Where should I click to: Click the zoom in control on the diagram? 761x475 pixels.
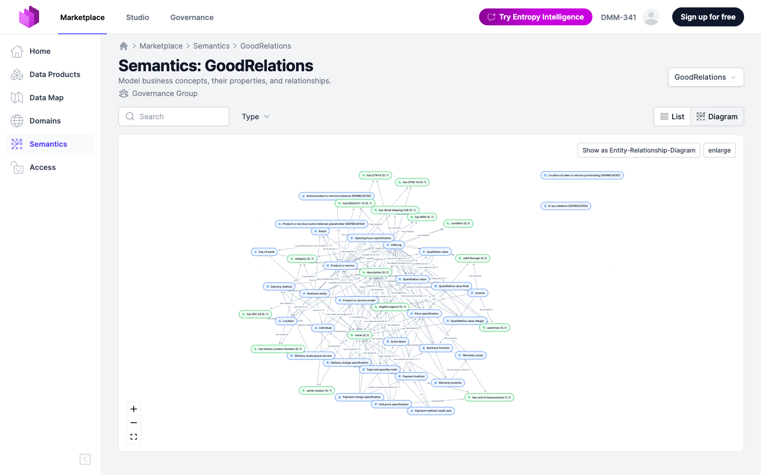pyautogui.click(x=133, y=408)
